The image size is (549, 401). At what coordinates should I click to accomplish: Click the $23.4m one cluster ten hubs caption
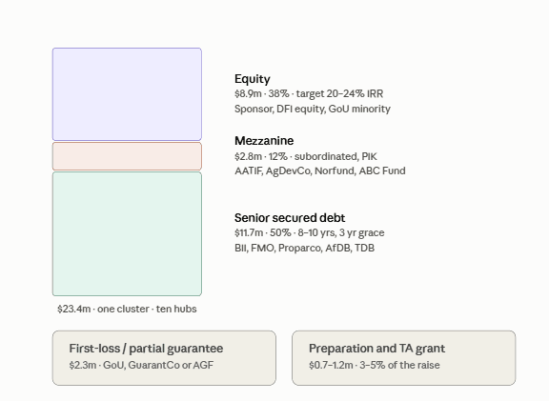(127, 309)
